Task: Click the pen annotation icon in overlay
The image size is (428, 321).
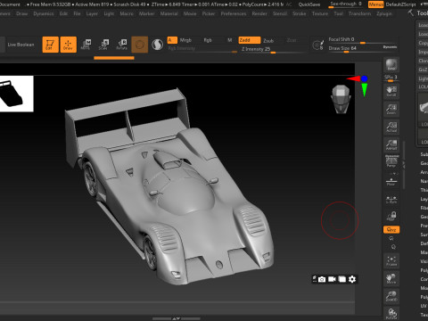Action: [314, 278]
